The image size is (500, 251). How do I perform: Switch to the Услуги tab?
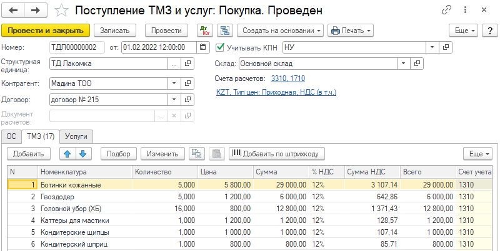(x=76, y=136)
